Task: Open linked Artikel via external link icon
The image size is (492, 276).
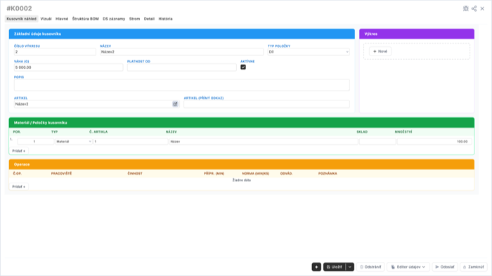Action: click(175, 104)
